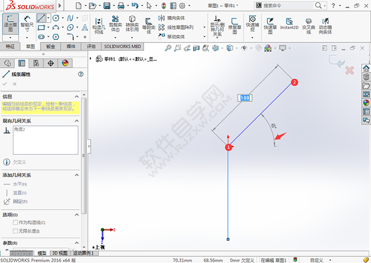Click Linear Sketch Pattern (线性草图阵列)
This screenshot has height=263, width=371.
coord(176,27)
